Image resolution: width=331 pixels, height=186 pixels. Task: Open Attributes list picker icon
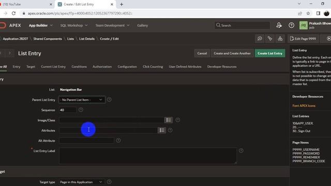tap(162, 130)
